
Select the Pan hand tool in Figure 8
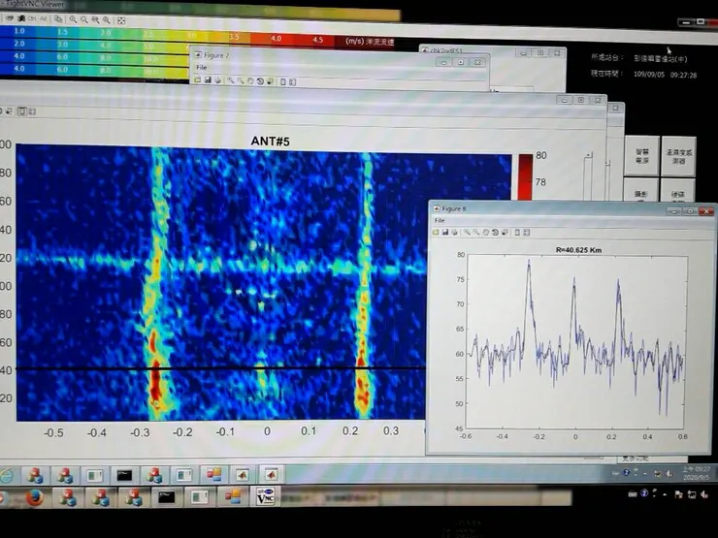[484, 233]
